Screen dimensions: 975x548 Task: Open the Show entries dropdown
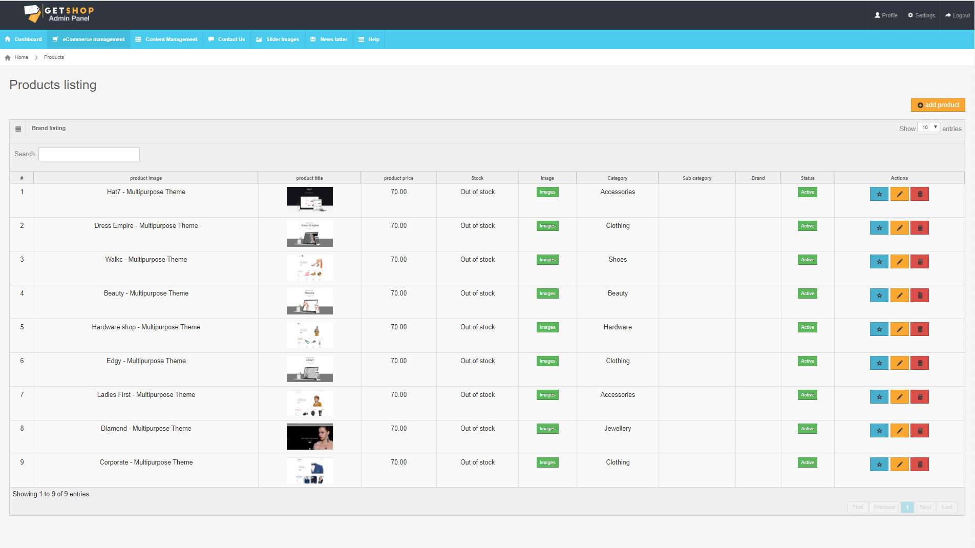[x=928, y=128]
